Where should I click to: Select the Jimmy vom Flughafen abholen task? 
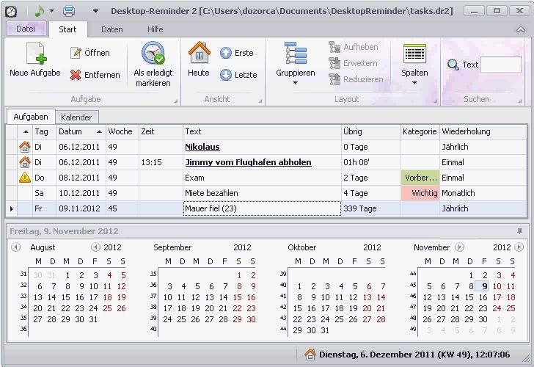(248, 162)
